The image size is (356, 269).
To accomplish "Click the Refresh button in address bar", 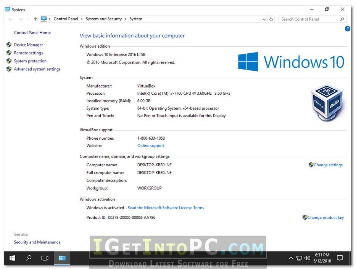I will point(271,19).
